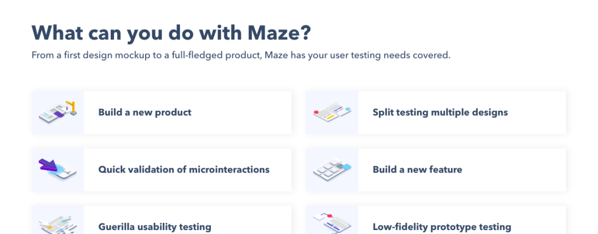Click the What can you do with Maze heading
Screen dimensions: 598x234
tap(171, 33)
